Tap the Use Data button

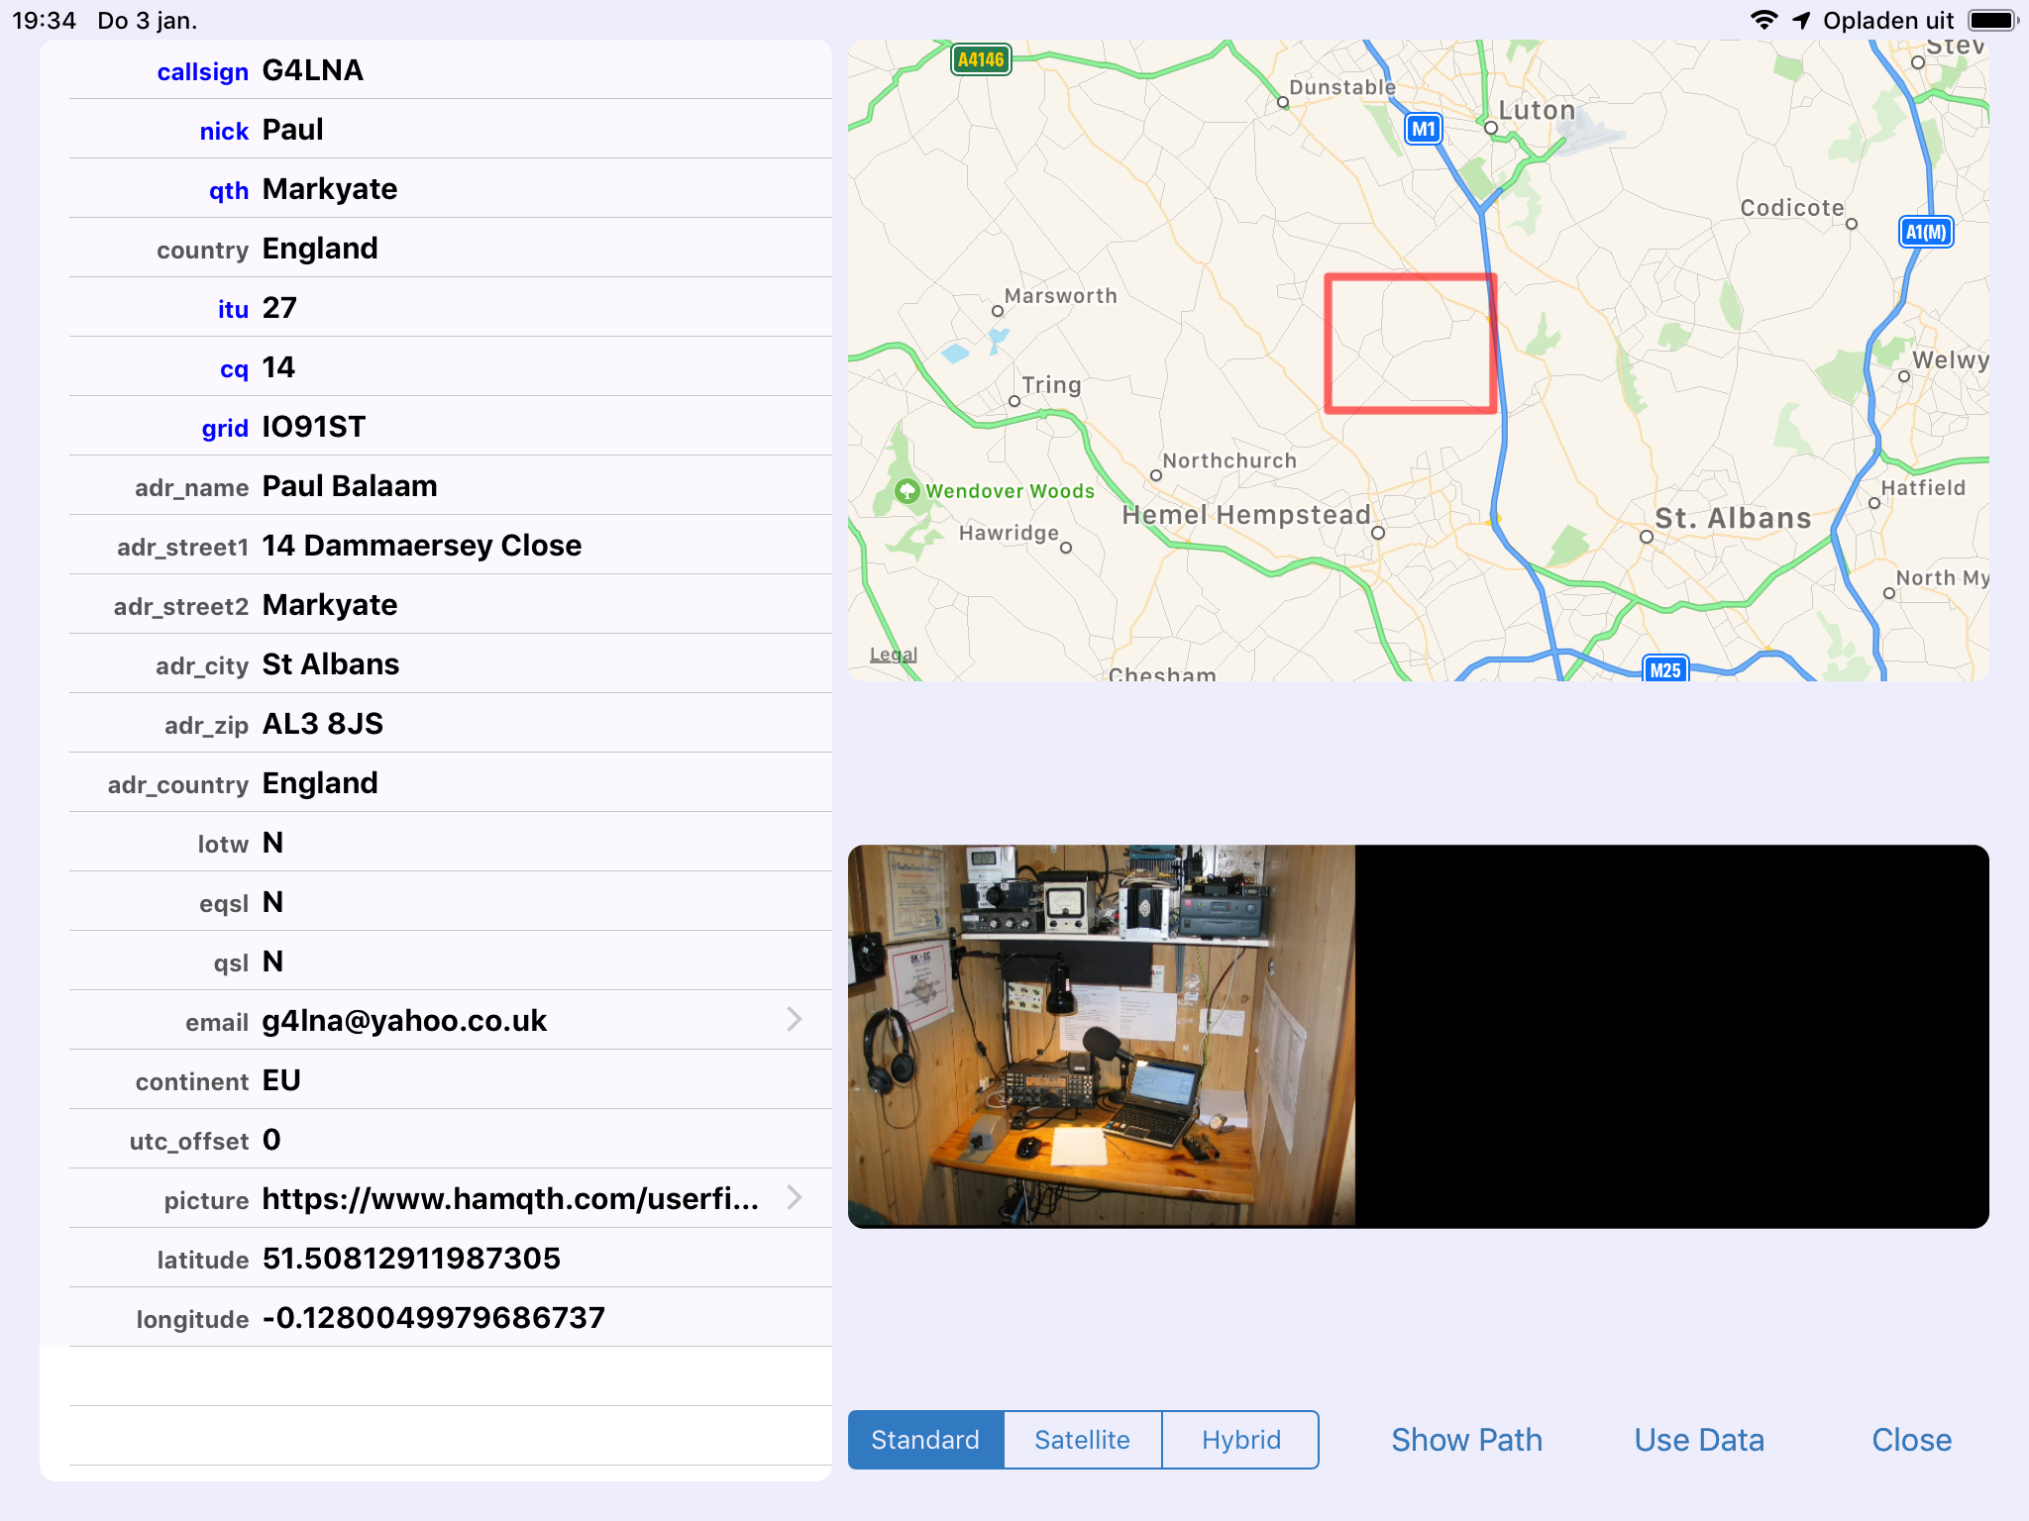click(x=1699, y=1440)
